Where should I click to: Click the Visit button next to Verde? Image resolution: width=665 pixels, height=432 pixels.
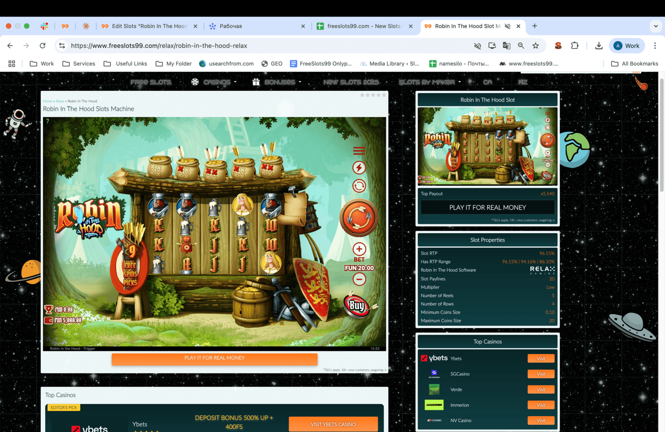(x=541, y=389)
